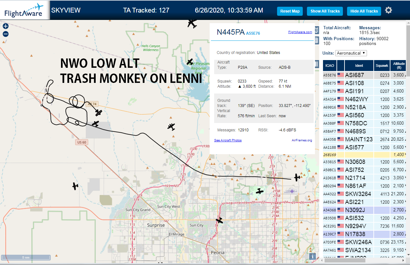Image resolution: width=410 pixels, height=265 pixels.
Task: Open the settings gear icon
Action: click(388, 10)
